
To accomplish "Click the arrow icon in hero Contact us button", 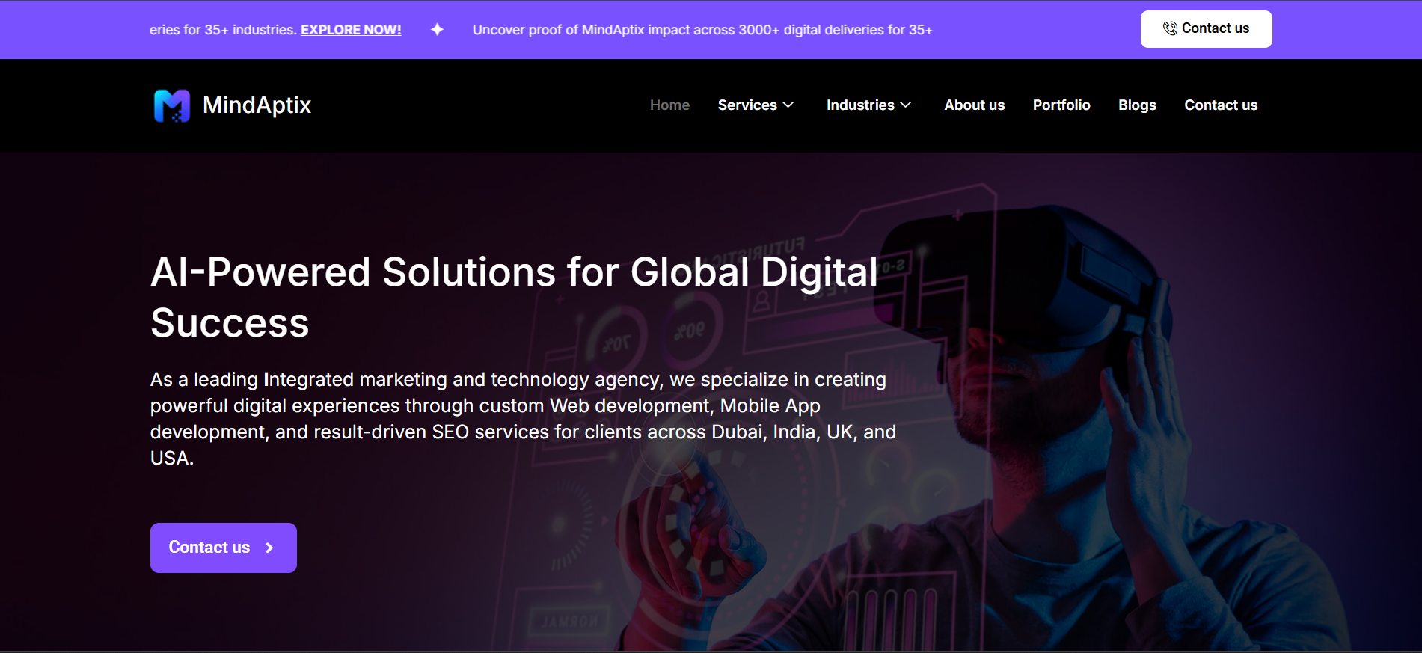I will click(269, 548).
